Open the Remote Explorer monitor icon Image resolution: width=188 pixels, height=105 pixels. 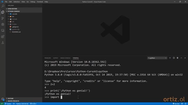3,30
